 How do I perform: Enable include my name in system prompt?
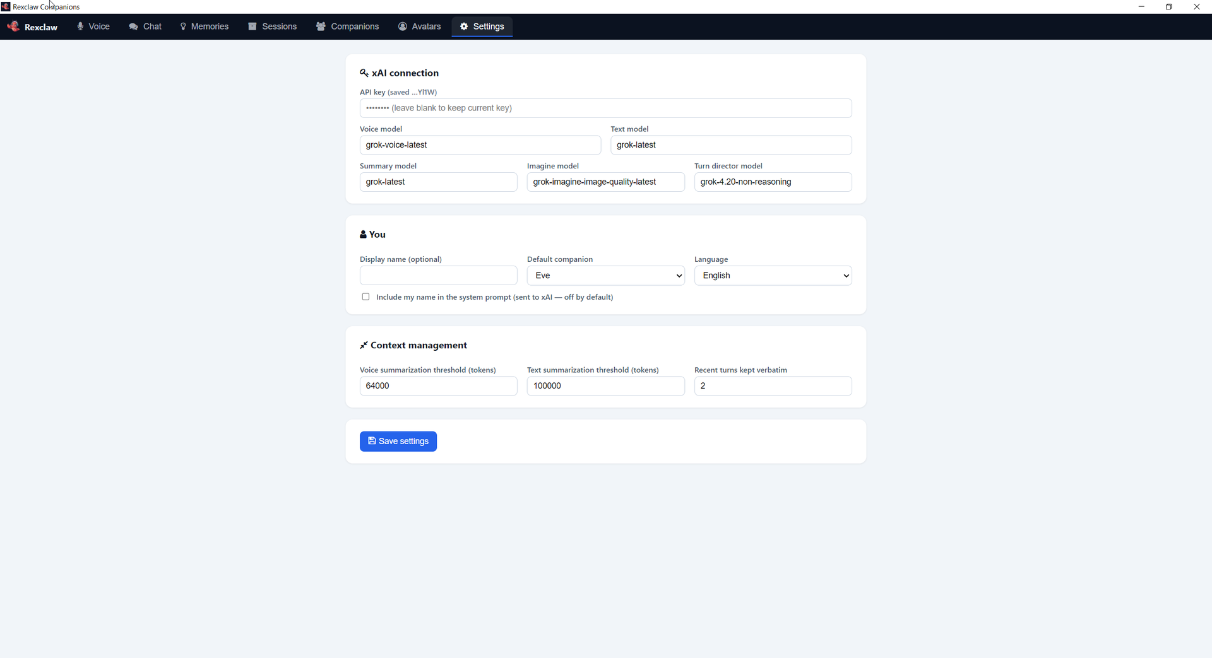(x=365, y=297)
